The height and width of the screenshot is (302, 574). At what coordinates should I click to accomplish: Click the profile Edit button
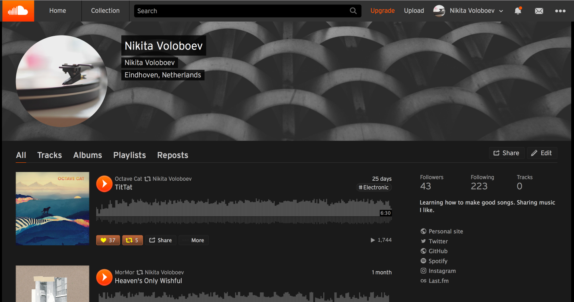[542, 153]
